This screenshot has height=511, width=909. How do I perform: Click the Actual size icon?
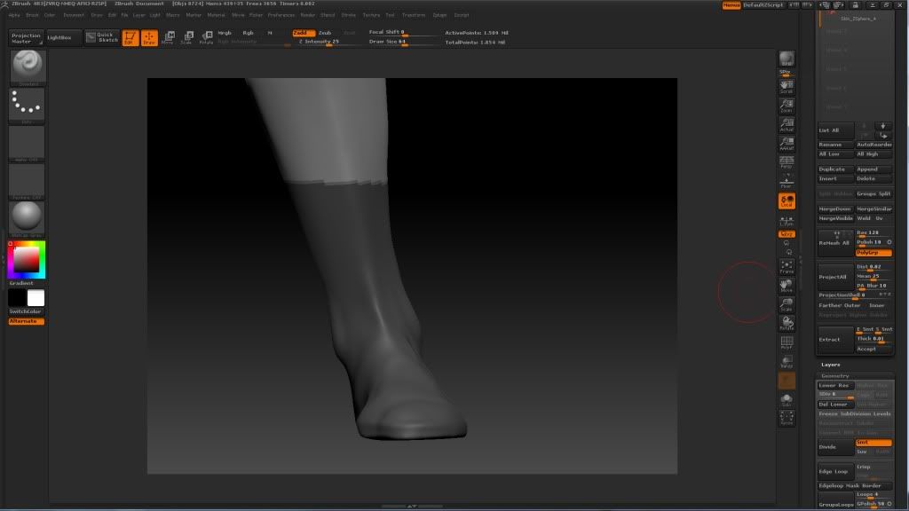click(786, 124)
